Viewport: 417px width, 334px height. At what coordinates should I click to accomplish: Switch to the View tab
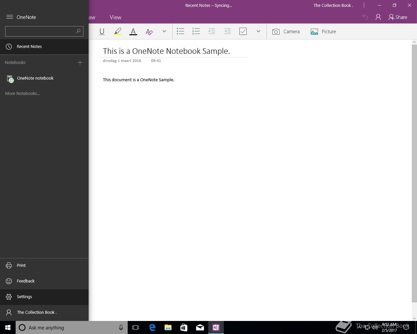pyautogui.click(x=115, y=17)
